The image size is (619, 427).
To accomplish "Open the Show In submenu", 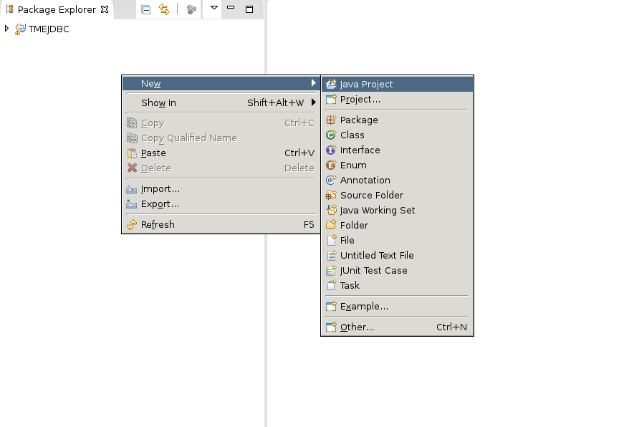I will coord(221,102).
